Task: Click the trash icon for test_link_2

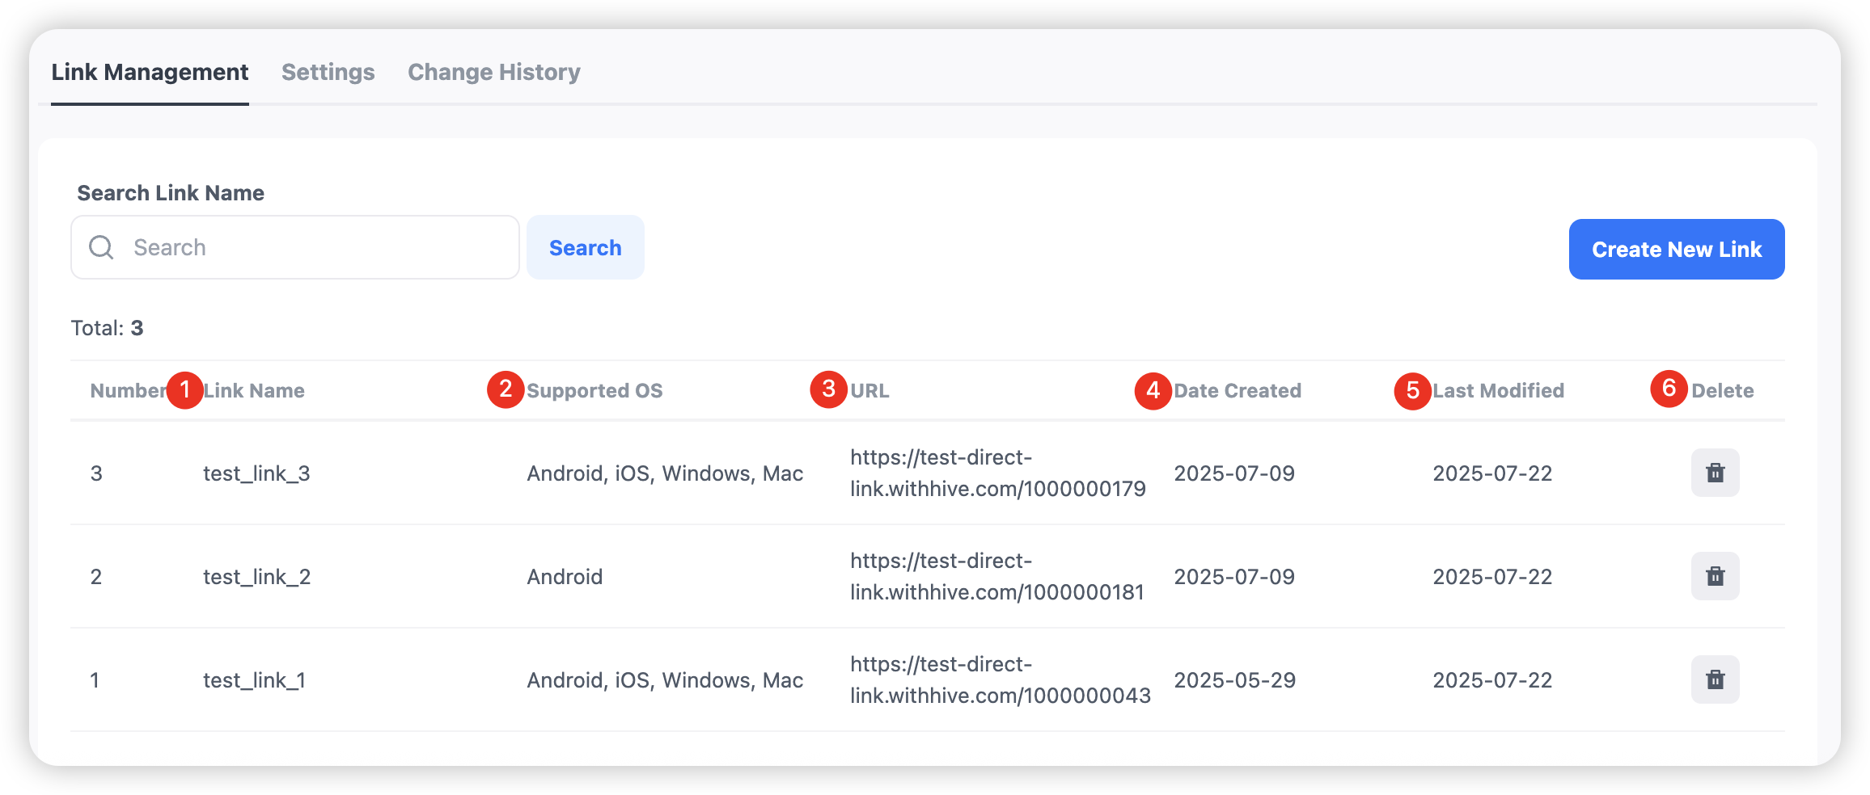Action: [x=1715, y=576]
